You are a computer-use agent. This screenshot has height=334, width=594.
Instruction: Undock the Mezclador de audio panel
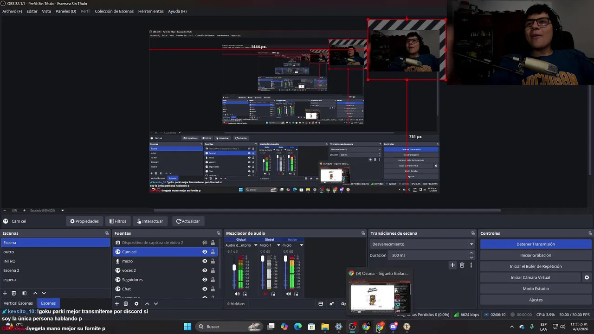[x=363, y=233]
